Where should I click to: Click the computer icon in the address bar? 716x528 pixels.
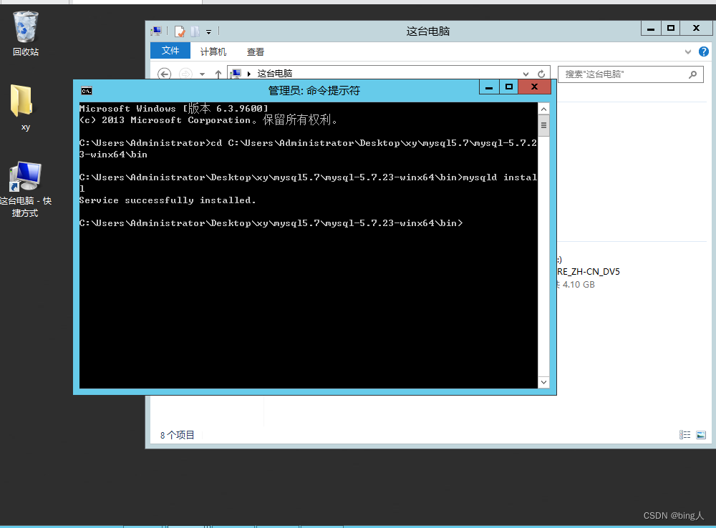click(236, 74)
